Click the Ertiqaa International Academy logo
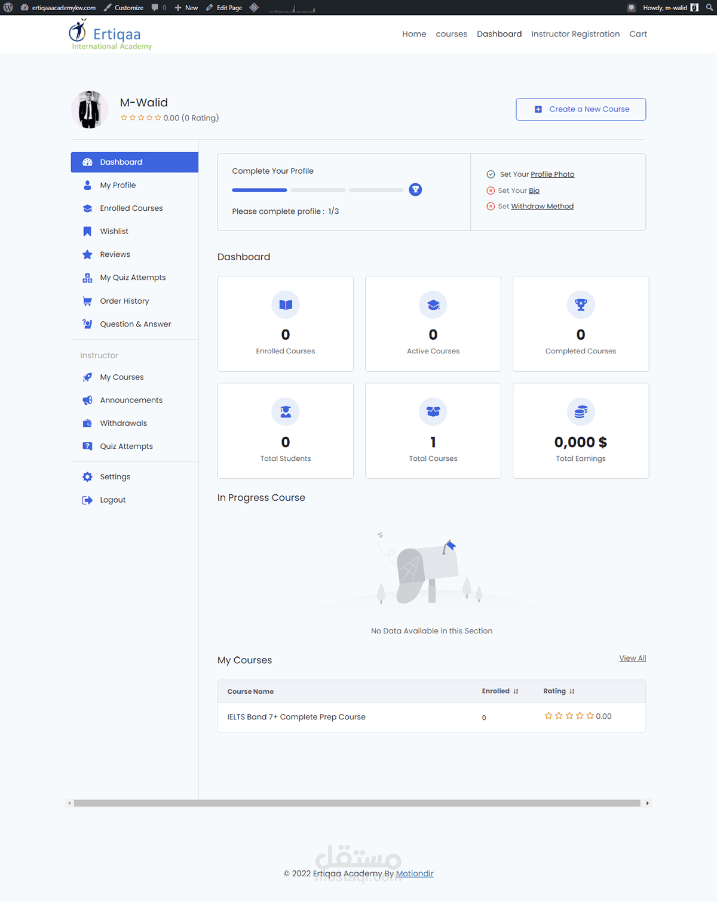Image resolution: width=717 pixels, height=902 pixels. click(111, 35)
